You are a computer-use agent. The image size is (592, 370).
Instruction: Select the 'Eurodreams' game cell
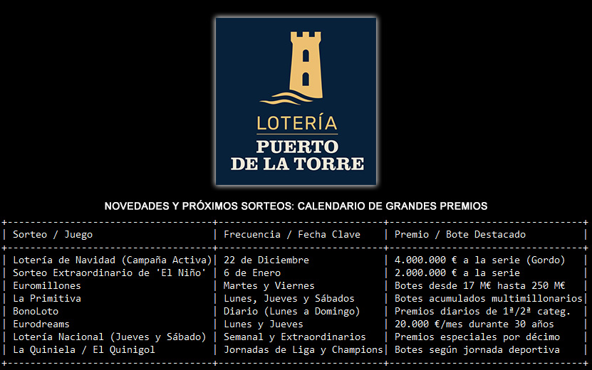(x=41, y=324)
